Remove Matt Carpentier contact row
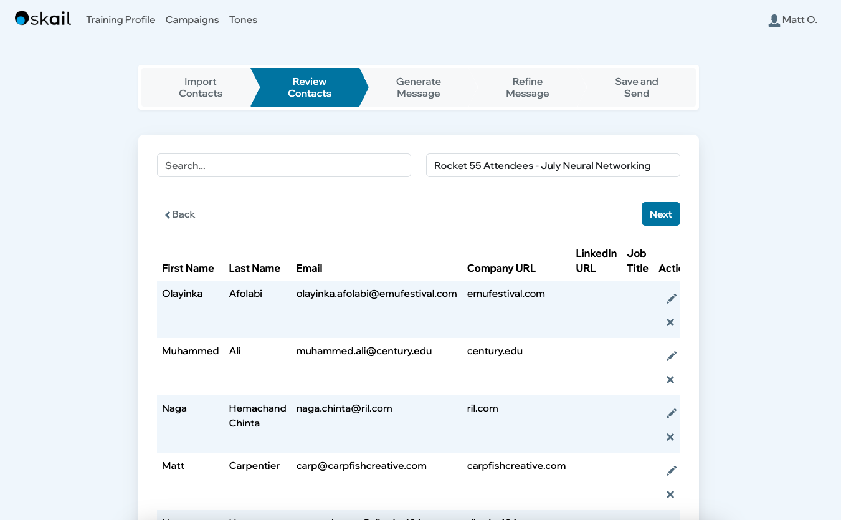 coord(670,494)
